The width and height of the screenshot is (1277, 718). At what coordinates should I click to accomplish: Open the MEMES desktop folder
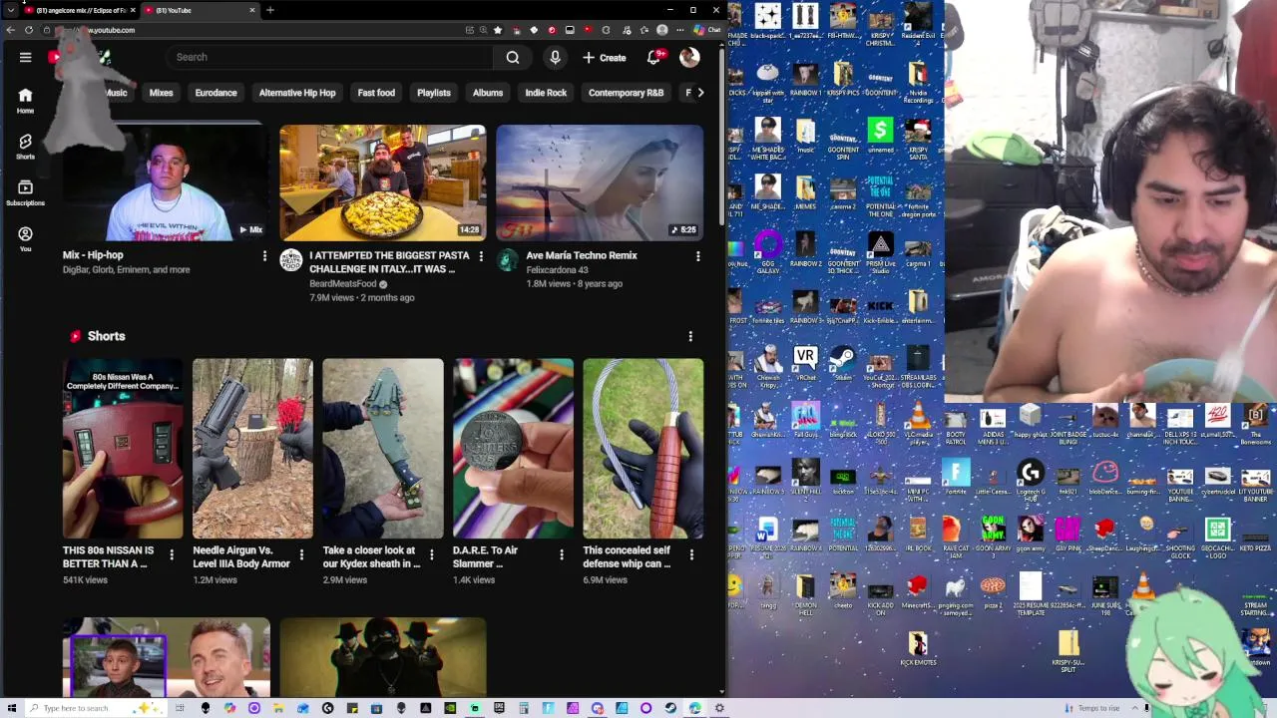coord(805,193)
